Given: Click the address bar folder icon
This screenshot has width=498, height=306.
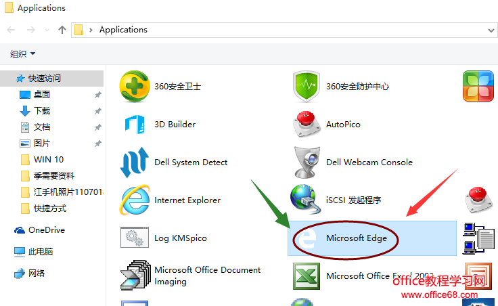Looking at the screenshot, I should [78, 30].
